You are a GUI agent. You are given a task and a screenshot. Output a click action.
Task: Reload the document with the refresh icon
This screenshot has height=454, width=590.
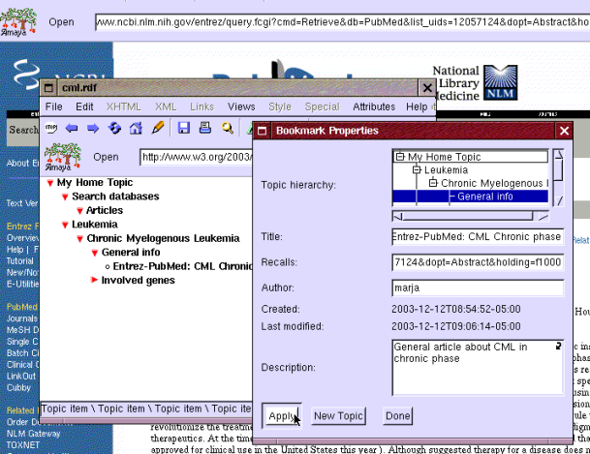point(114,128)
